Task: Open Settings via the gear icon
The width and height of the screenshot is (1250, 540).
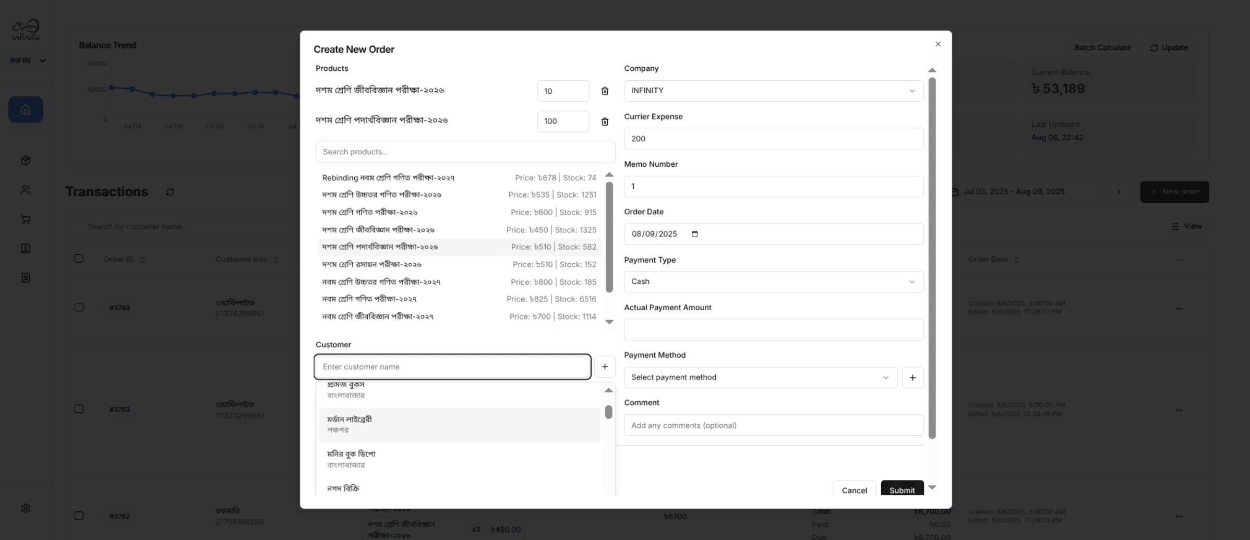Action: [x=25, y=508]
